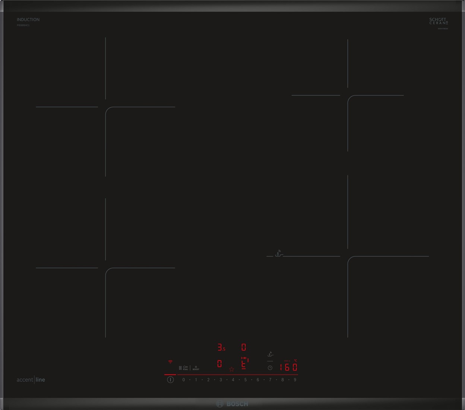This screenshot has height=410, width=465.
Task: Tap the pause bars icon
Action: 180,368
